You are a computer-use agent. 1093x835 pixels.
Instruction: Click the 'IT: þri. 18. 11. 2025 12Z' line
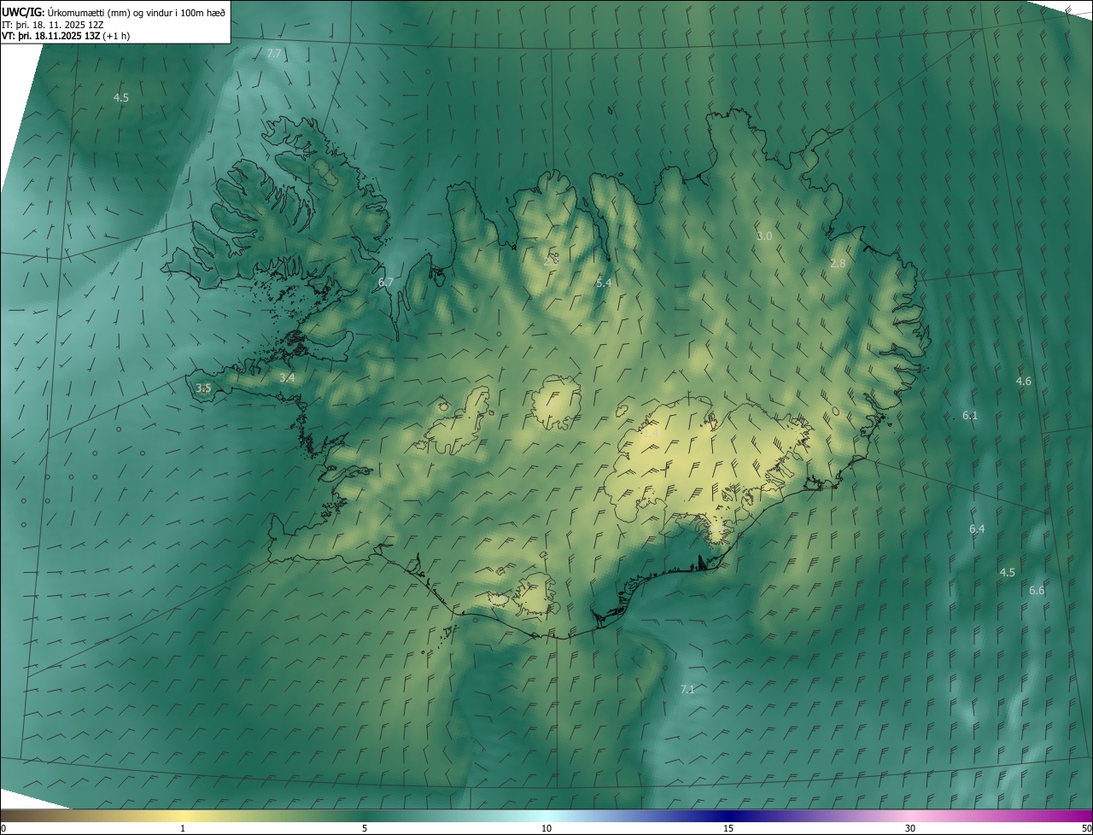click(x=53, y=25)
